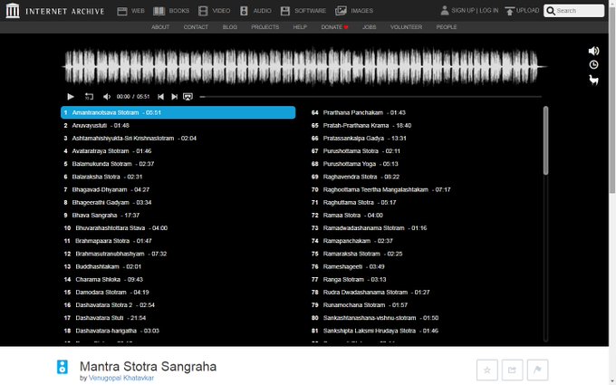Skip to previous track
Image resolution: width=616 pixels, height=385 pixels.
click(160, 97)
